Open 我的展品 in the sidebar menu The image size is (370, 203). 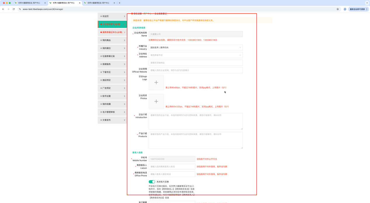pos(112,40)
